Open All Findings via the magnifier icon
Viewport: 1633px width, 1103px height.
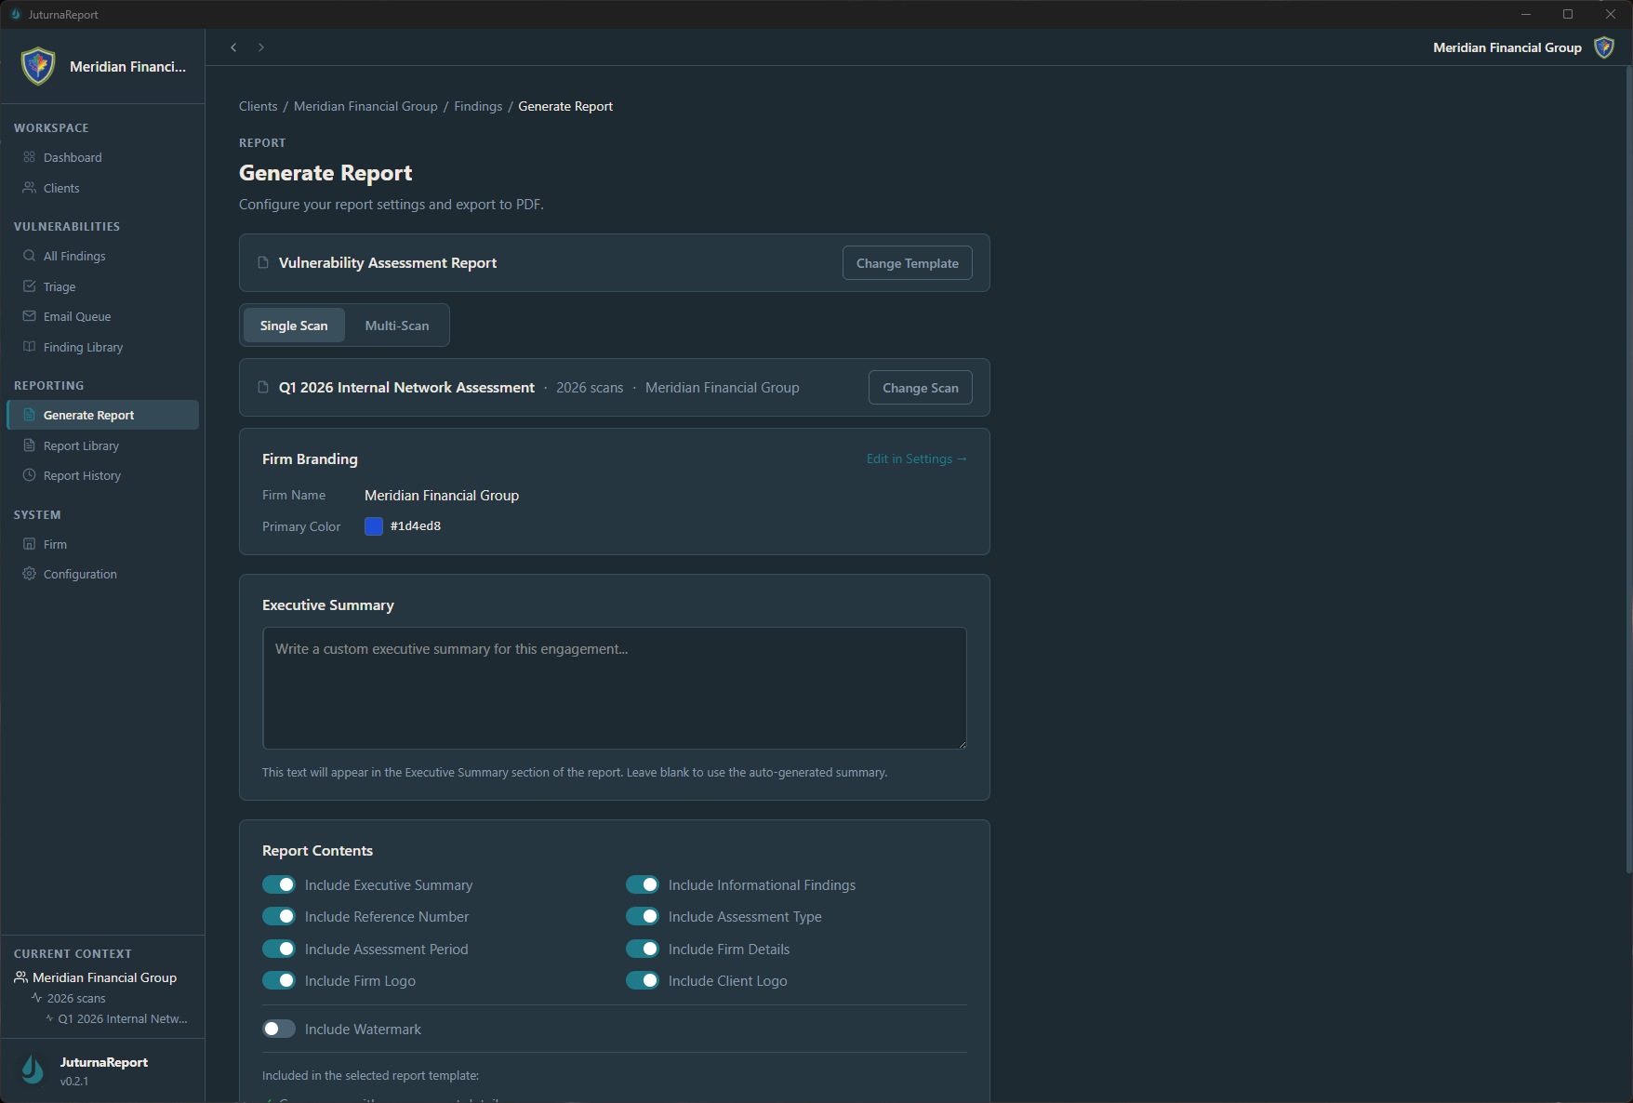pyautogui.click(x=28, y=256)
